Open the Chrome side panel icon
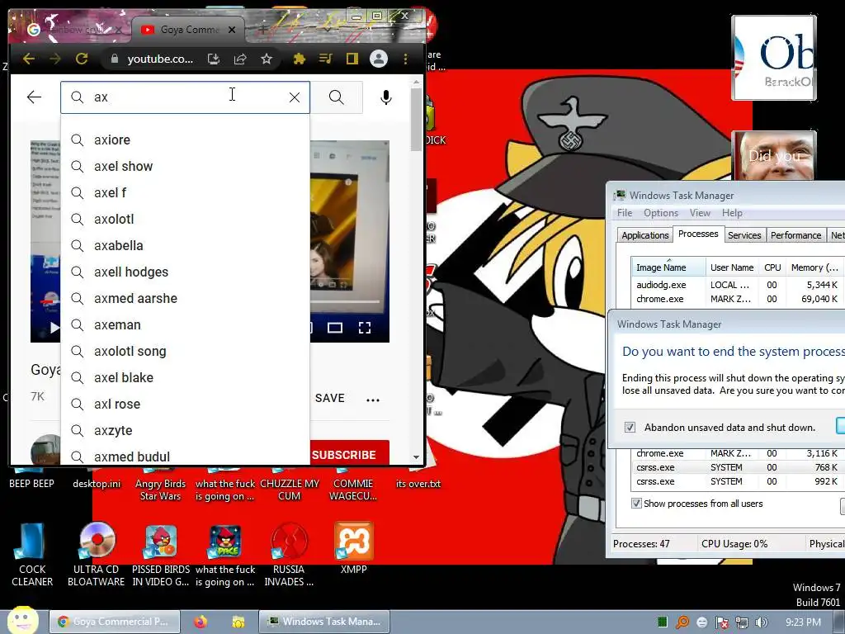Screen dimensions: 845x634 (x=352, y=59)
